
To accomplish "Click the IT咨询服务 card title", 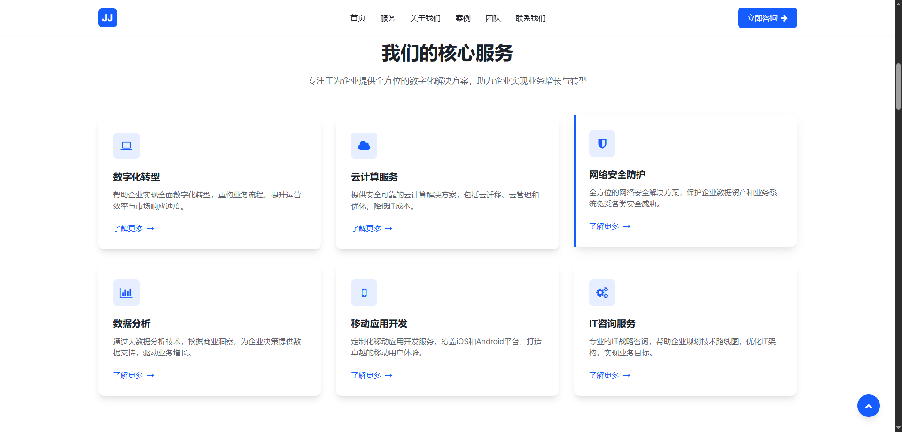I will point(612,323).
